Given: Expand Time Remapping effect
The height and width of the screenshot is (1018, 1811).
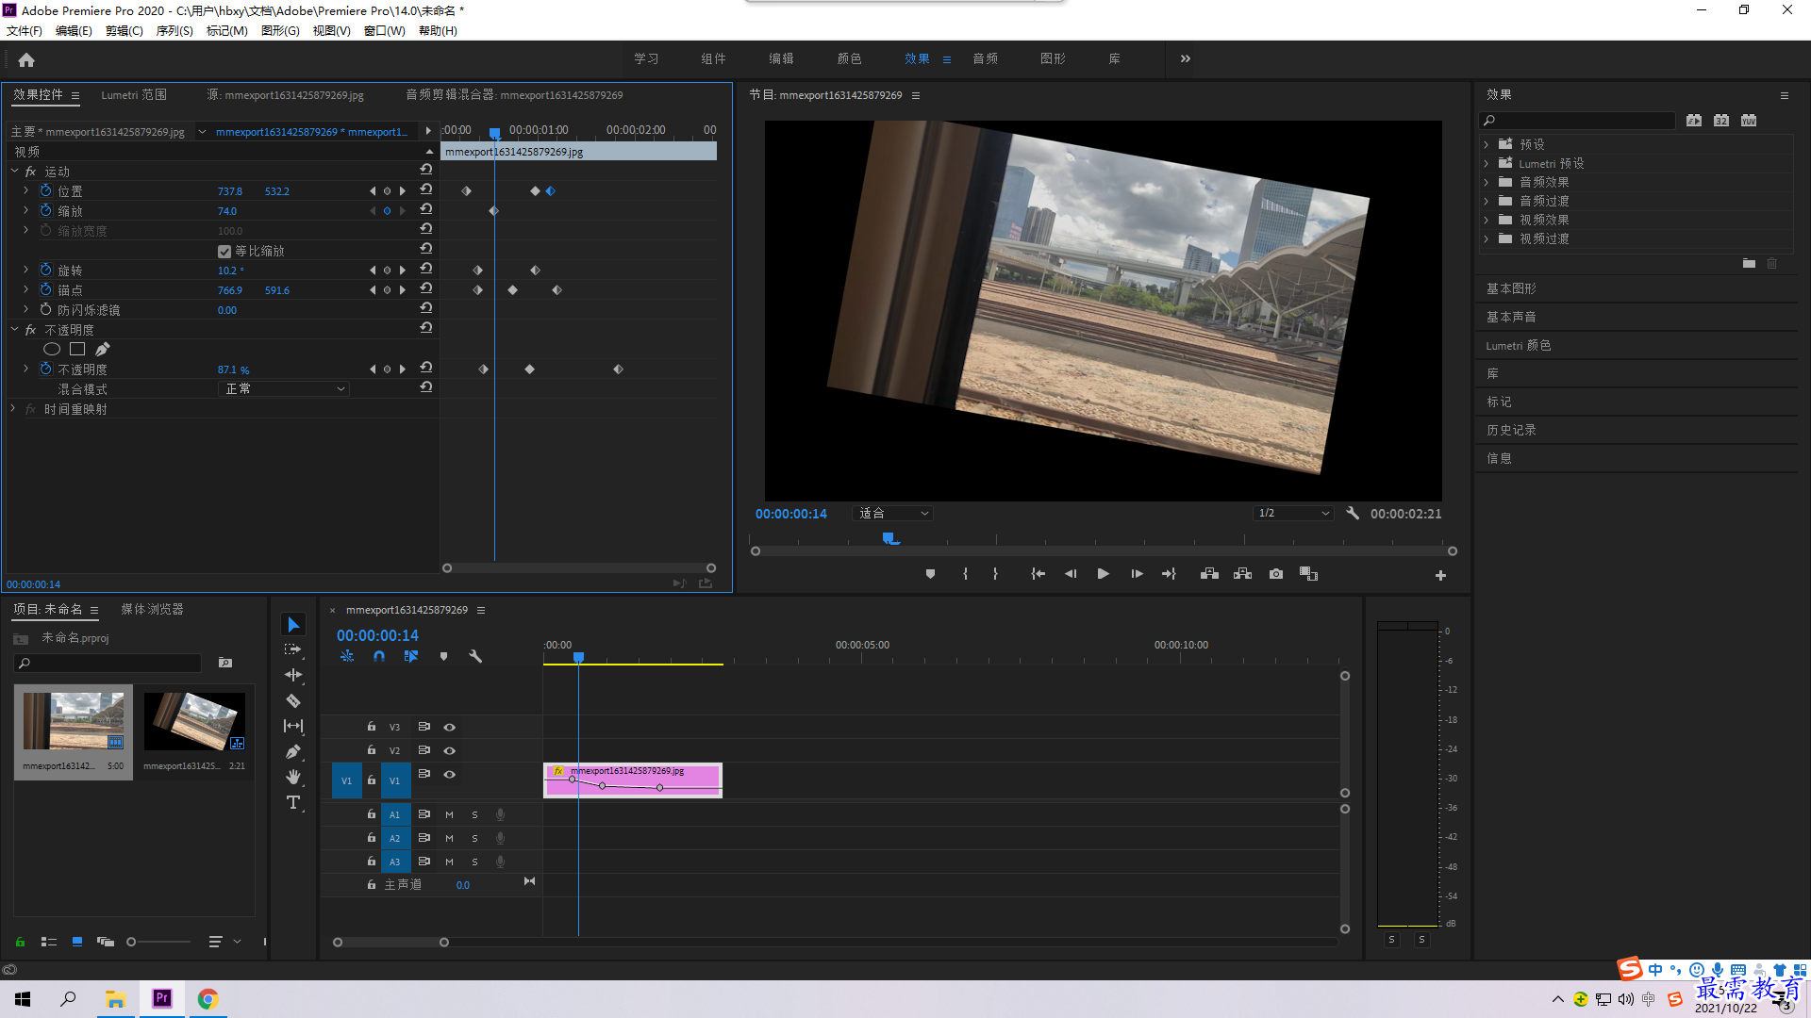Looking at the screenshot, I should pyautogui.click(x=13, y=409).
